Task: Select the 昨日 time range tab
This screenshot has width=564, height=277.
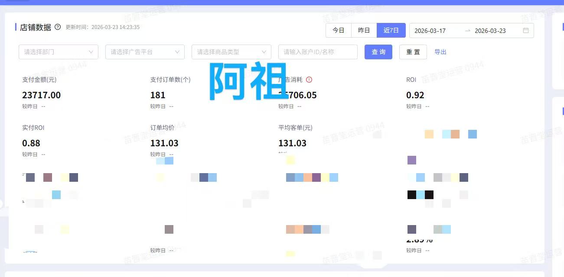Action: [364, 31]
